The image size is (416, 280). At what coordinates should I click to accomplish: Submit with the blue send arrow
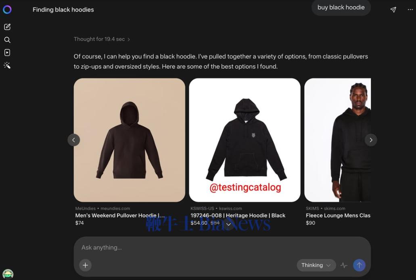pyautogui.click(x=359, y=265)
